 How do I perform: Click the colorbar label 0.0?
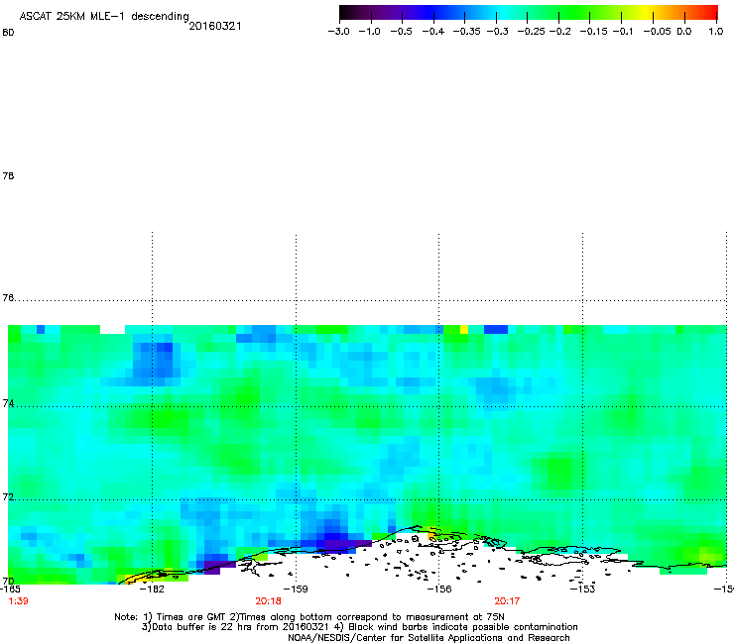(684, 32)
